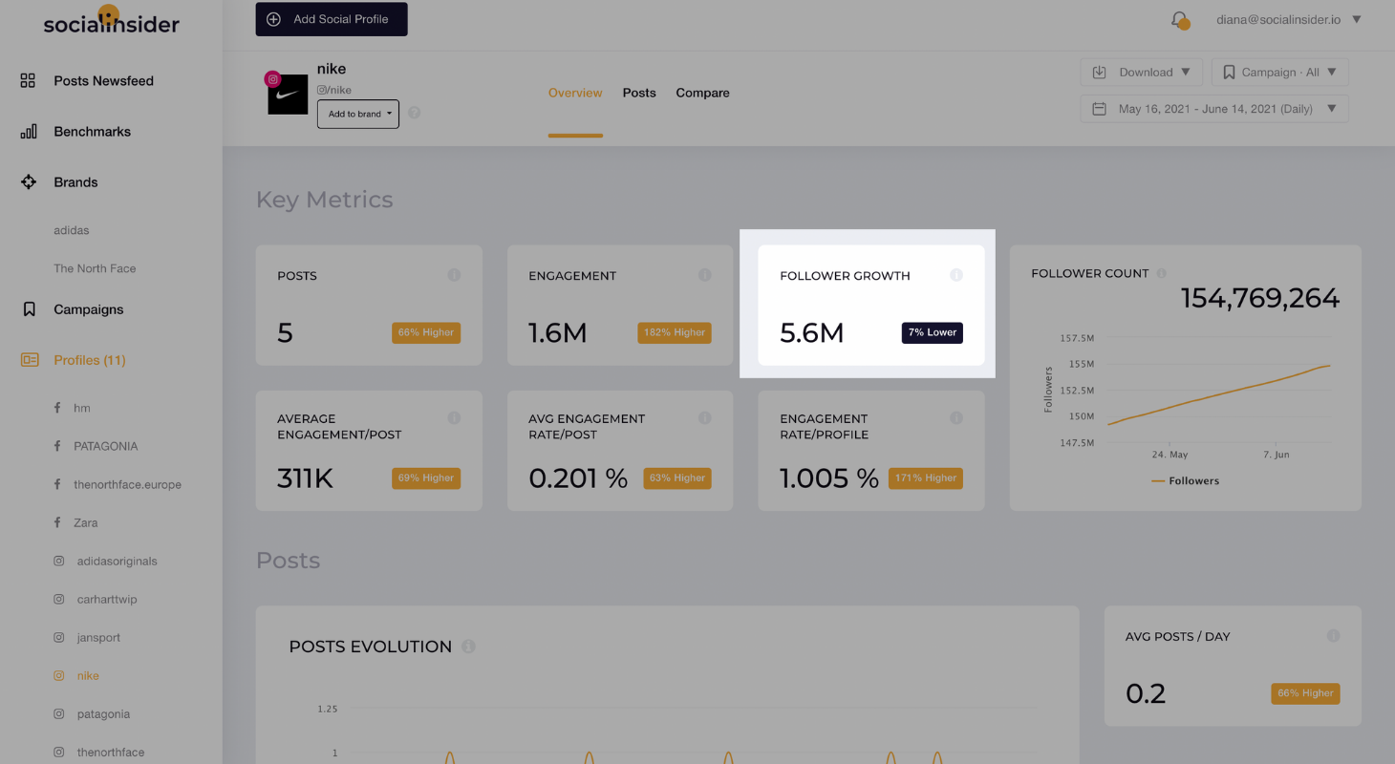
Task: Switch to the Overview tab
Action: (575, 93)
